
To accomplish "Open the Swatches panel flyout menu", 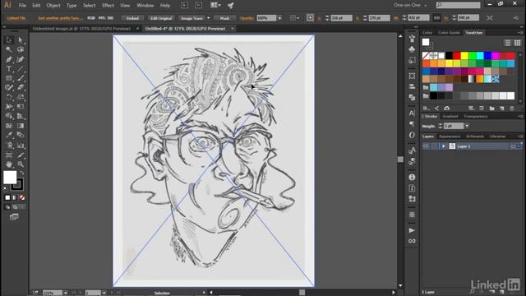I will coord(519,33).
